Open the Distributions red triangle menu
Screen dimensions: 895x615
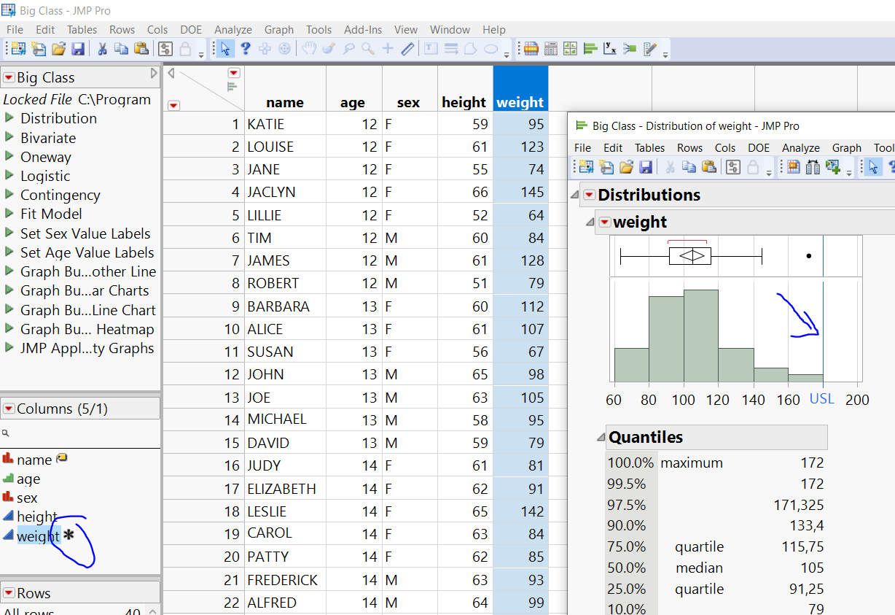click(x=588, y=196)
